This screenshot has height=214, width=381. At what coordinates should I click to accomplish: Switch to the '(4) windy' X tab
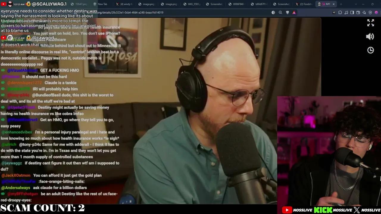pyautogui.click(x=124, y=4)
